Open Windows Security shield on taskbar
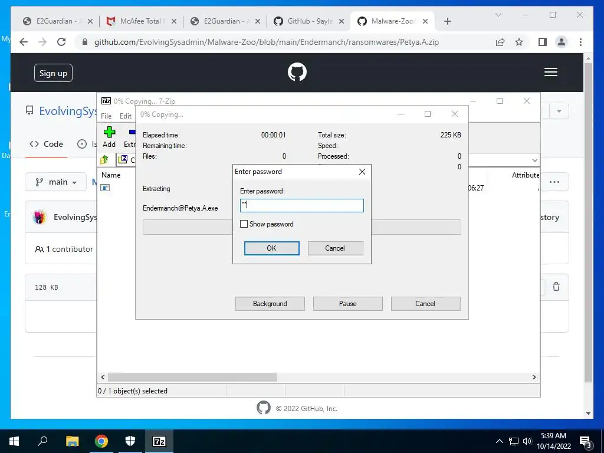This screenshot has height=453, width=604. point(130,441)
